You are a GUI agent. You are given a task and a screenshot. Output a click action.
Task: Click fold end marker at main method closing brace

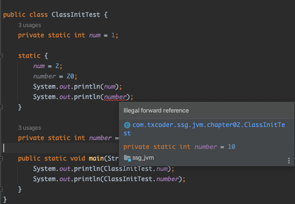click(2, 189)
